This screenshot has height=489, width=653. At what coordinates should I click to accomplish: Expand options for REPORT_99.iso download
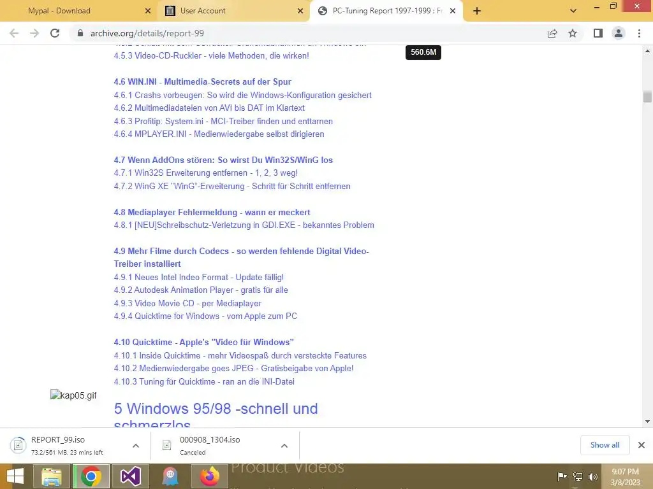136,446
